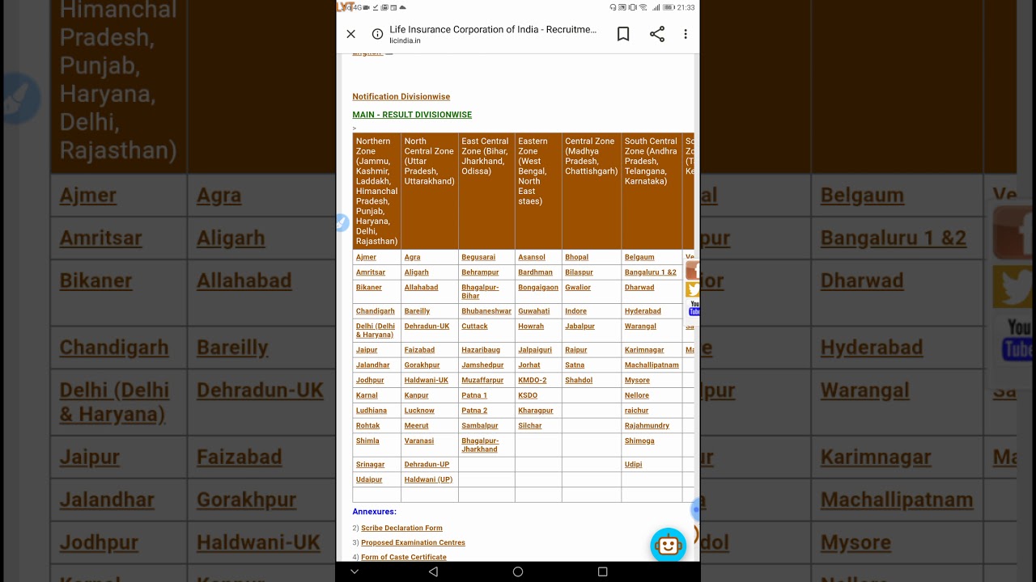Screen dimensions: 1036x582
Task: Open the chatbot assistant icon
Action: 669,546
